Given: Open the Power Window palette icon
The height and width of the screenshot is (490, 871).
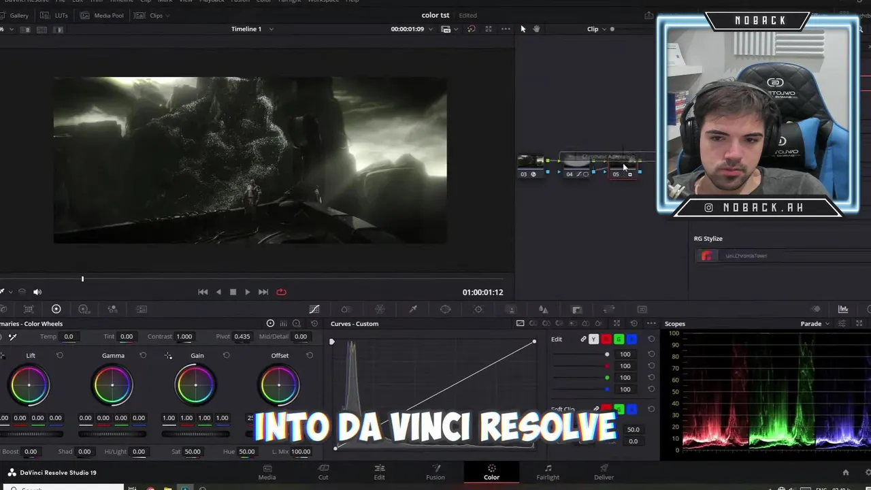Looking at the screenshot, I should [x=446, y=309].
